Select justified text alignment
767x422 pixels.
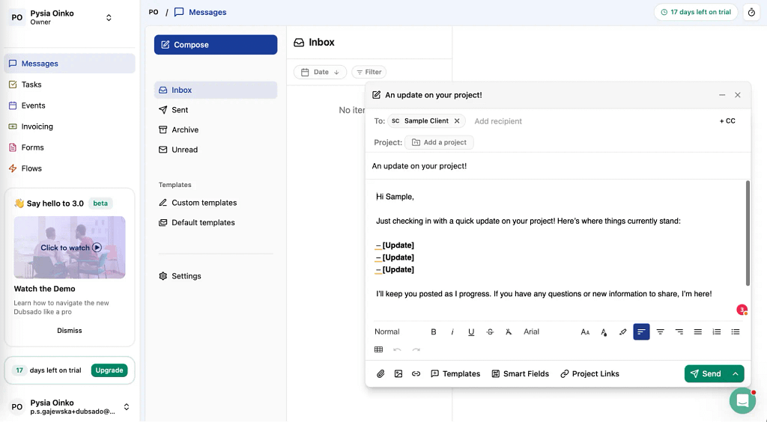(698, 331)
